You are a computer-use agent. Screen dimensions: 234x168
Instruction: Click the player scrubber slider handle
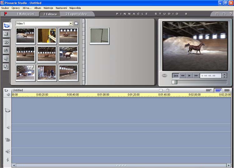[x=175, y=82]
